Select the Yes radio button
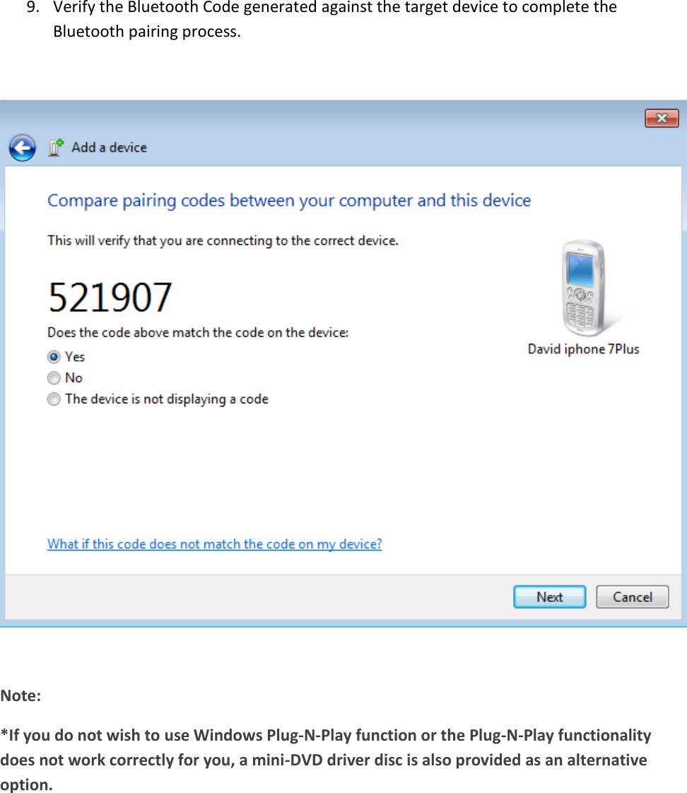 tap(54, 357)
